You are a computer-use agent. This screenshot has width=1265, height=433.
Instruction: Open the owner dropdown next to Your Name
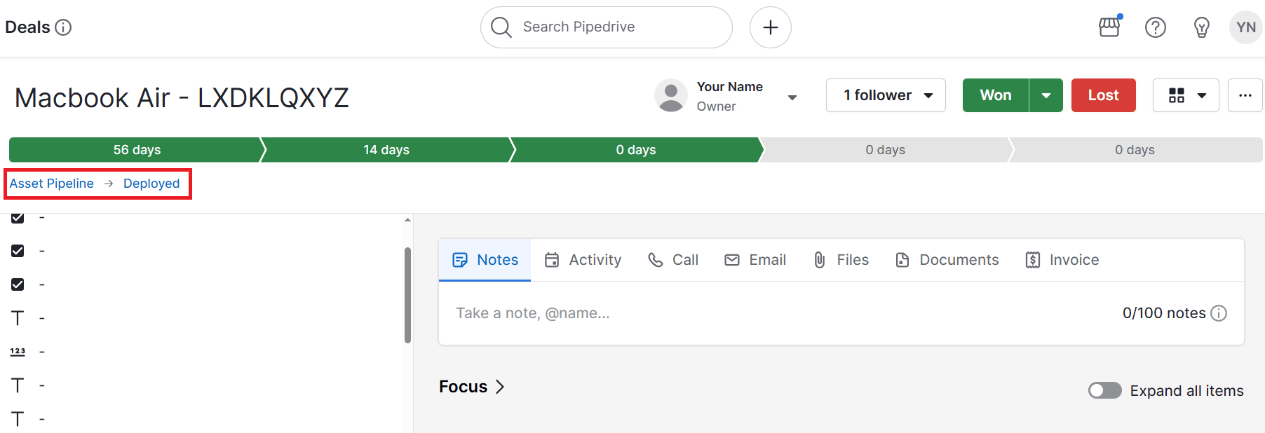click(x=792, y=97)
